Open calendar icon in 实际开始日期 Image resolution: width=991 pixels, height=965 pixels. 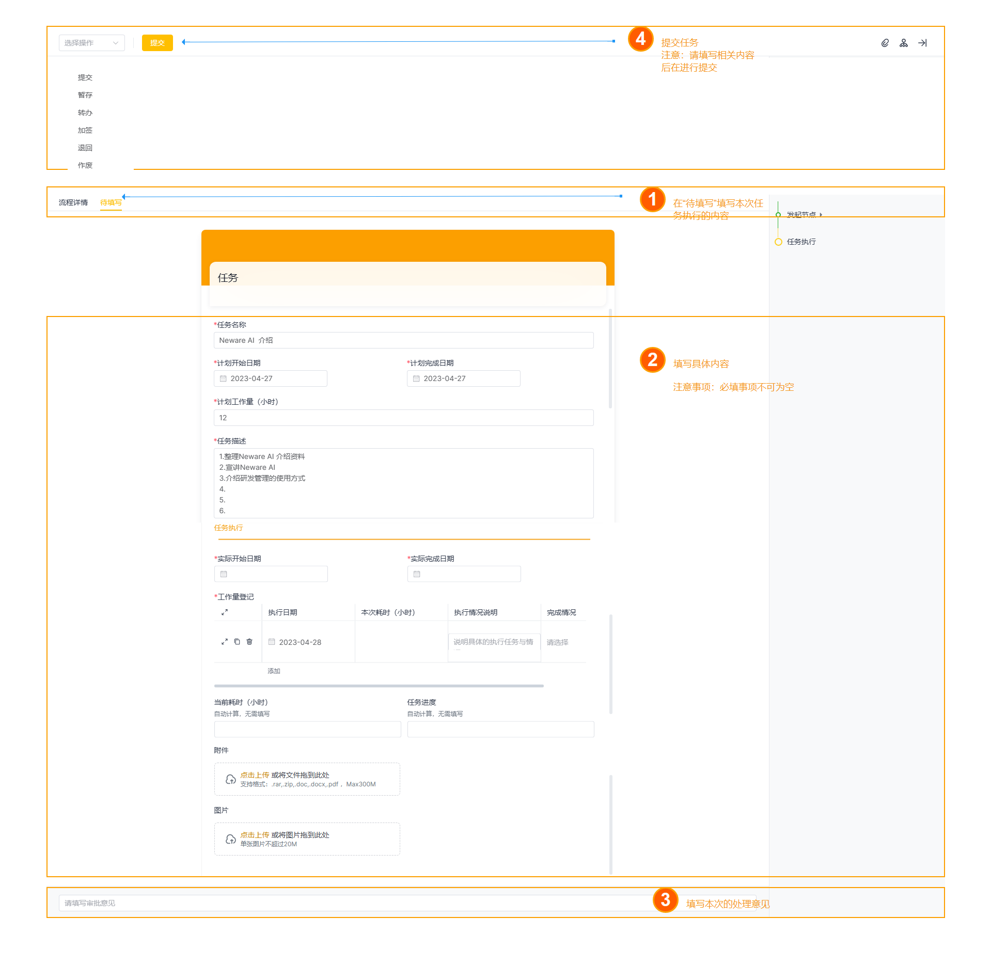[224, 574]
